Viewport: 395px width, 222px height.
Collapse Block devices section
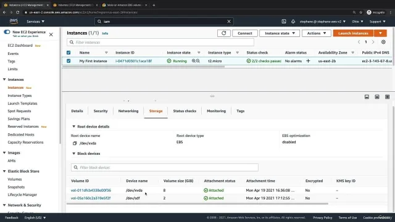pos(74,154)
